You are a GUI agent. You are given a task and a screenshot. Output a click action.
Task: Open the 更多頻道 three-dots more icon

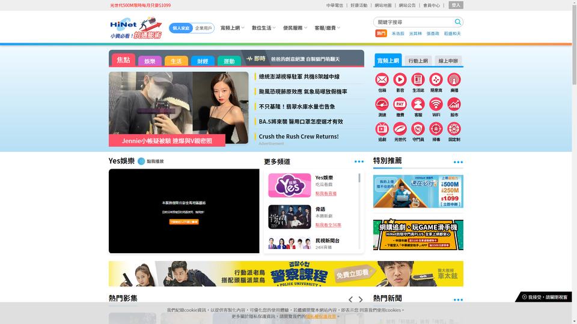[x=359, y=161]
